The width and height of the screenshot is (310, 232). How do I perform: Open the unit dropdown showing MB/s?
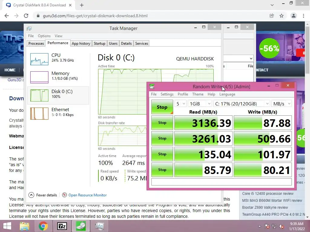click(282, 104)
